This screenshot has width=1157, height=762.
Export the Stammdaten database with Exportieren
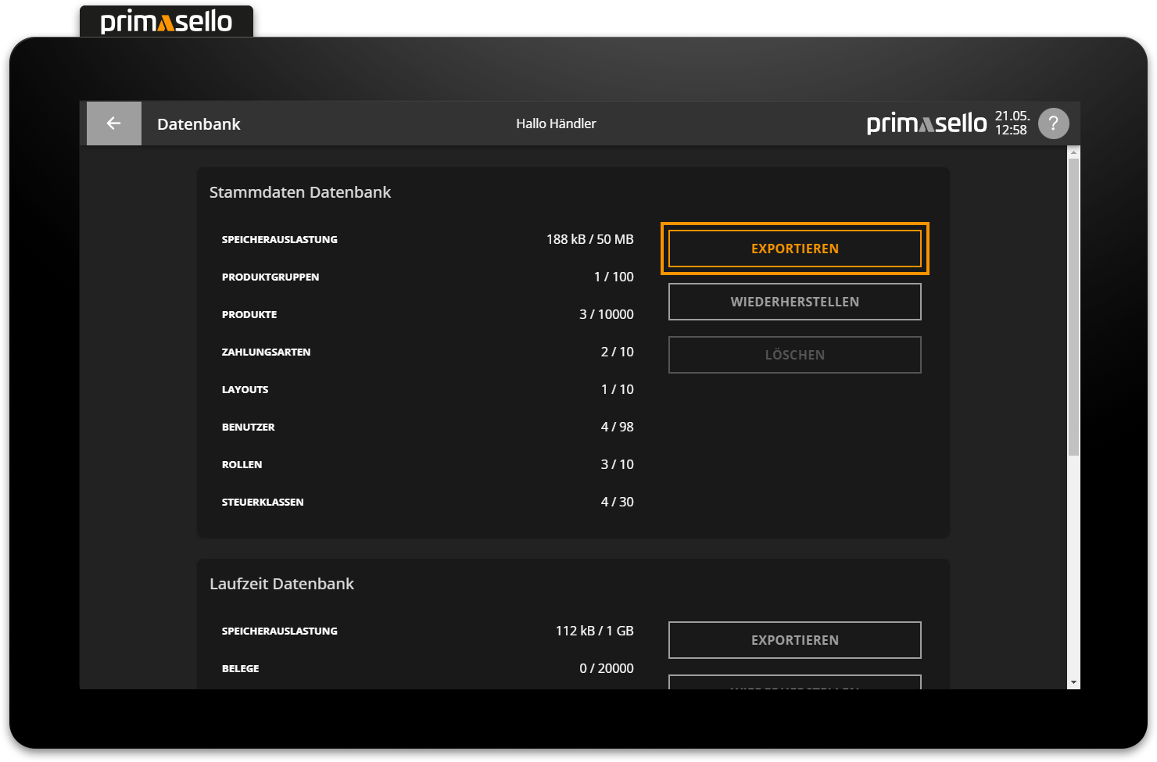click(794, 249)
